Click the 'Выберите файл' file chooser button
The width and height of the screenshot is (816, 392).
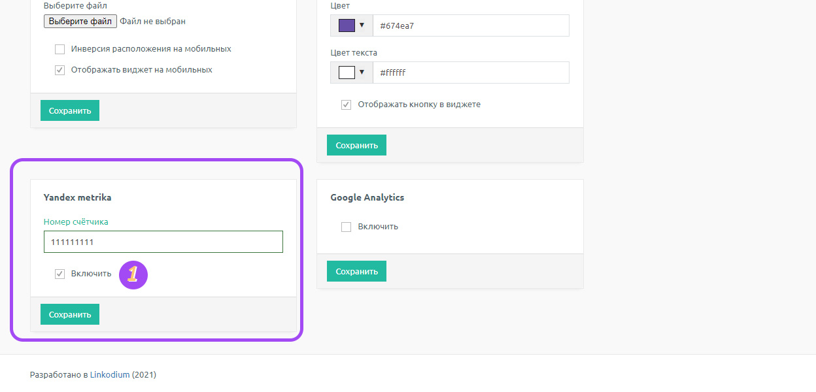(80, 22)
